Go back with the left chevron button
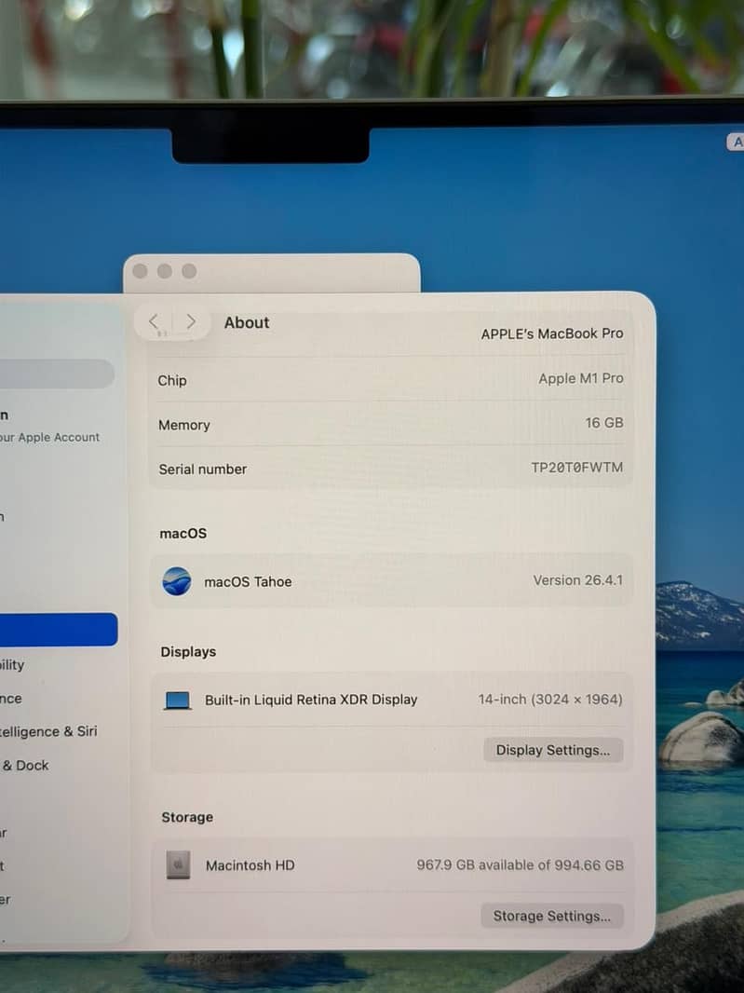 click(154, 321)
